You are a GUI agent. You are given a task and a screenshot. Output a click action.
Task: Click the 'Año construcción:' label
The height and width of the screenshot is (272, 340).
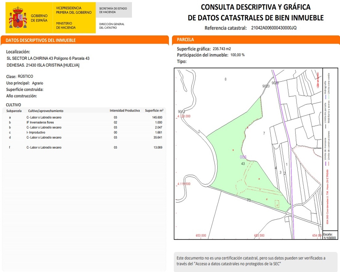click(x=21, y=96)
